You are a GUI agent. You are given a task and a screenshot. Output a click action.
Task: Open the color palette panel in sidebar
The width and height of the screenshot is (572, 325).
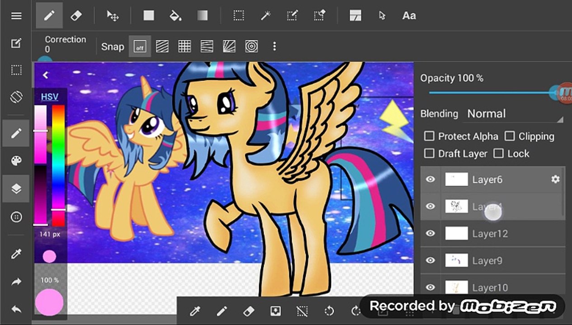coord(16,161)
